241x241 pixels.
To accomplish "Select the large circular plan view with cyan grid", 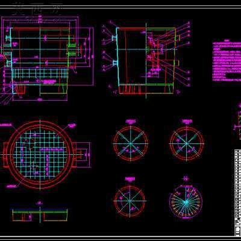I will tap(40, 155).
